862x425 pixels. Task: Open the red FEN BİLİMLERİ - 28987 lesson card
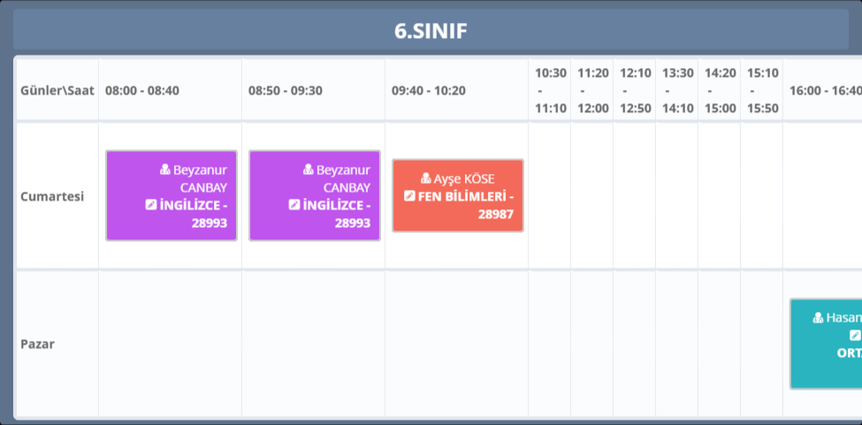(x=457, y=195)
